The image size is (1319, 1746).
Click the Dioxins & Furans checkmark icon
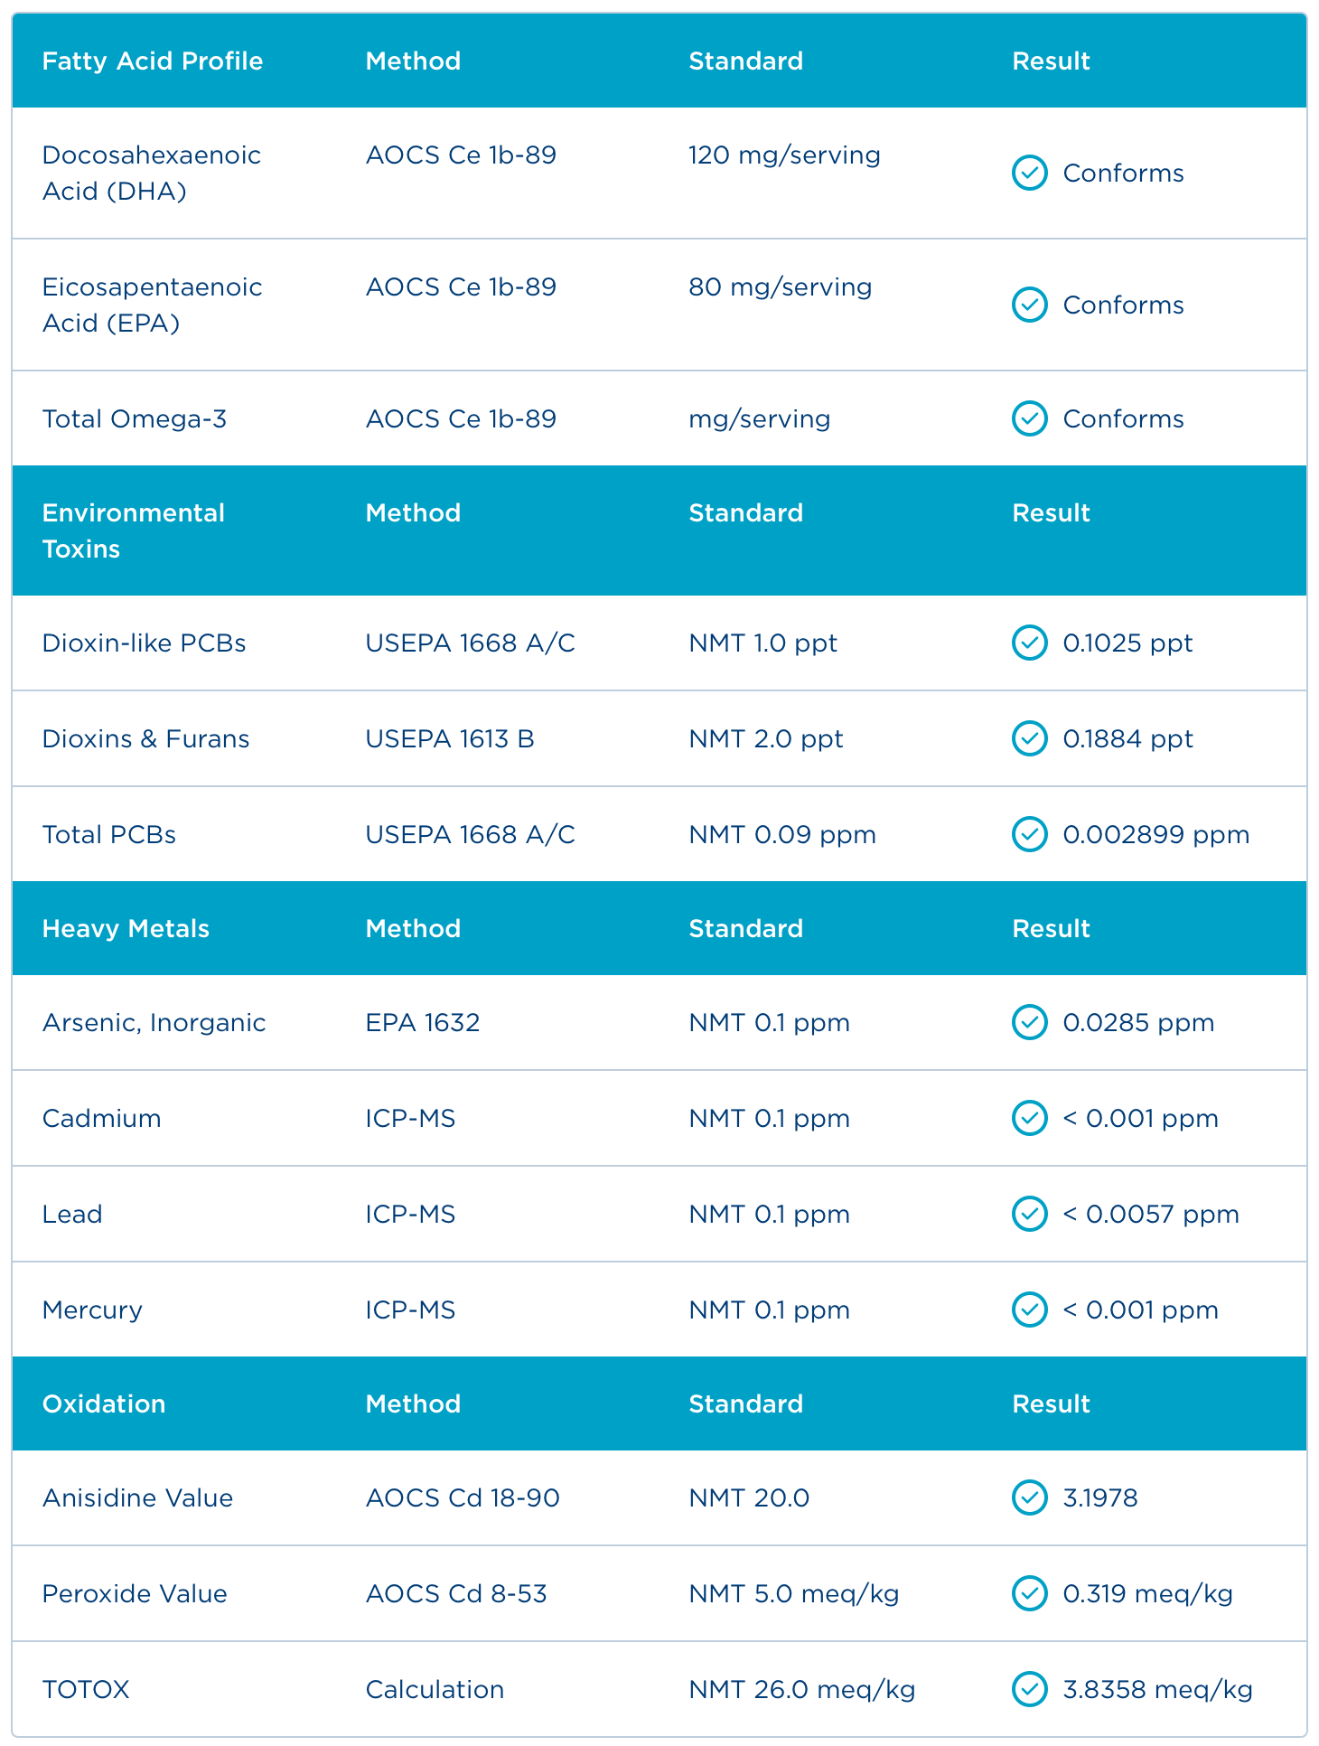coord(1029,738)
